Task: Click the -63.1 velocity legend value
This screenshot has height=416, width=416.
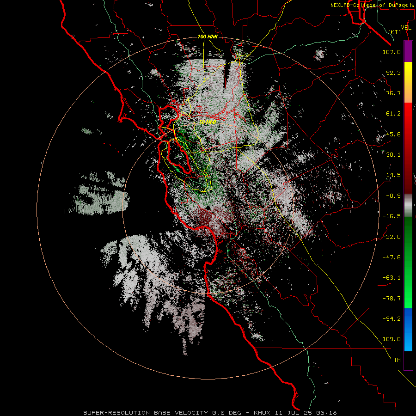Action: point(392,278)
